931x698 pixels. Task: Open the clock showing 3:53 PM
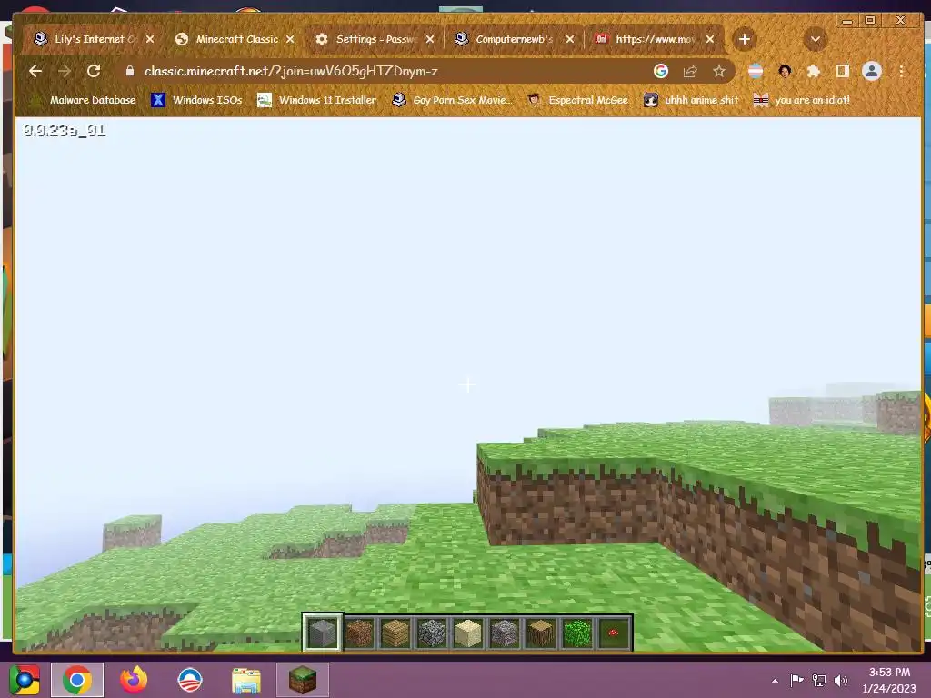[x=889, y=680]
